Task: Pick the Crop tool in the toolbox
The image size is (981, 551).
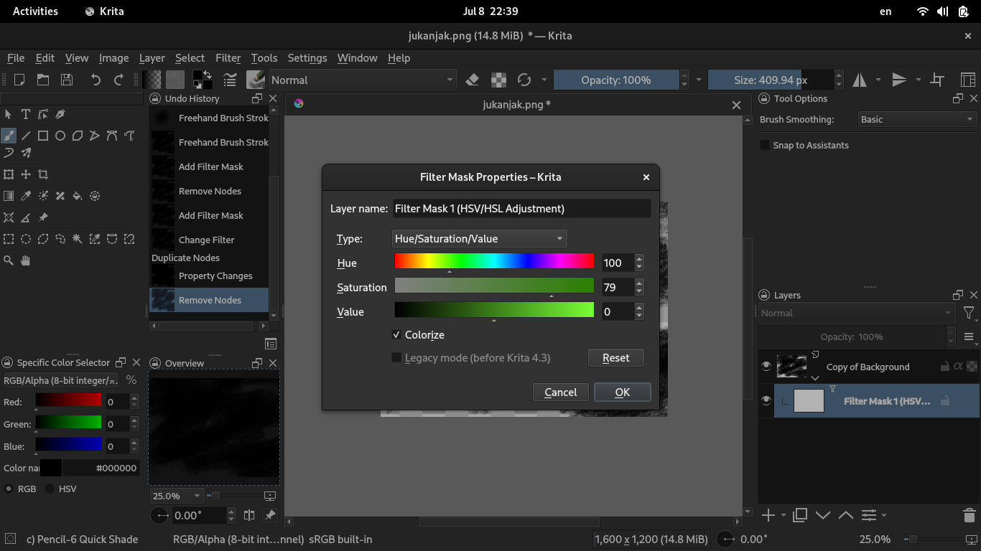Action: coord(44,174)
